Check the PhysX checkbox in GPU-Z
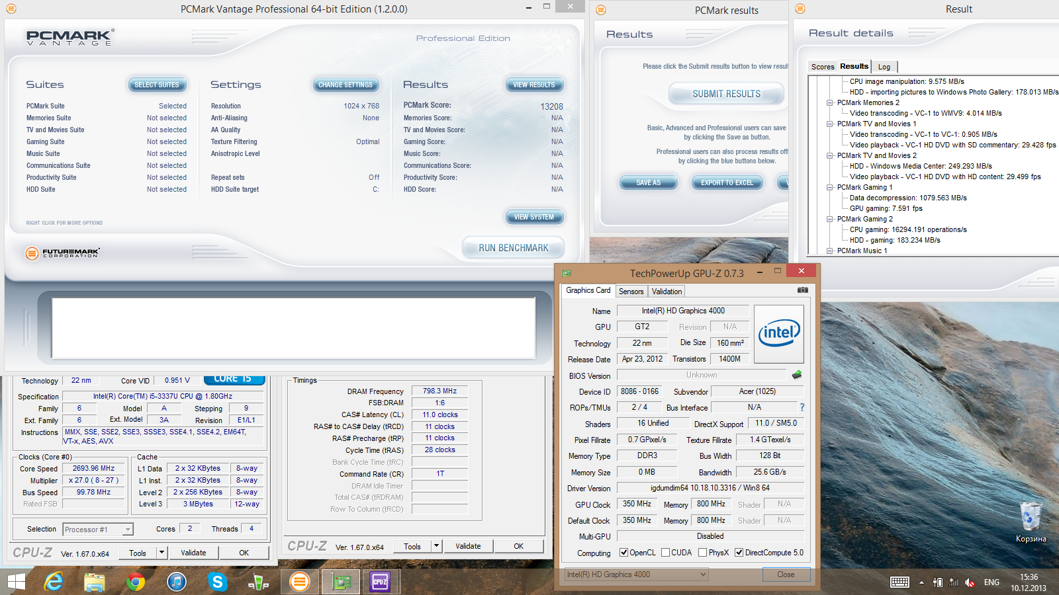Image resolution: width=1059 pixels, height=595 pixels. click(x=702, y=553)
